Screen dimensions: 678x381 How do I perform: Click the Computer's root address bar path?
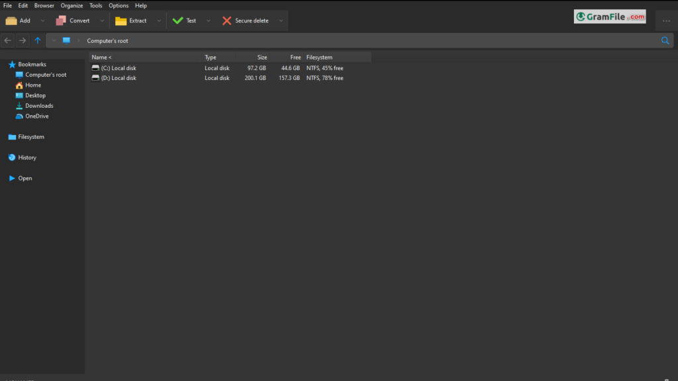pyautogui.click(x=107, y=40)
